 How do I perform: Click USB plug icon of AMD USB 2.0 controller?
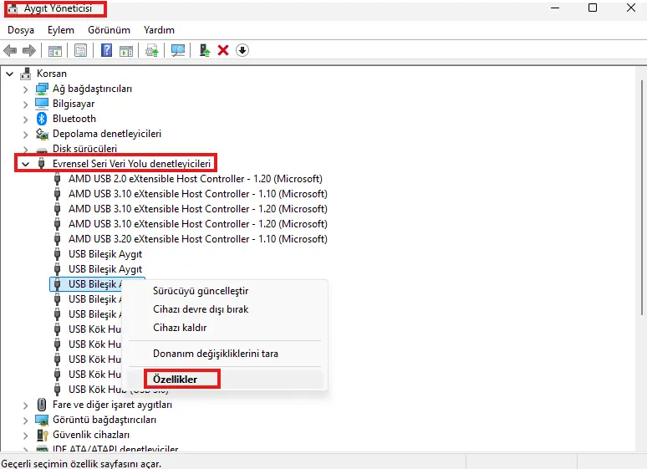click(58, 179)
